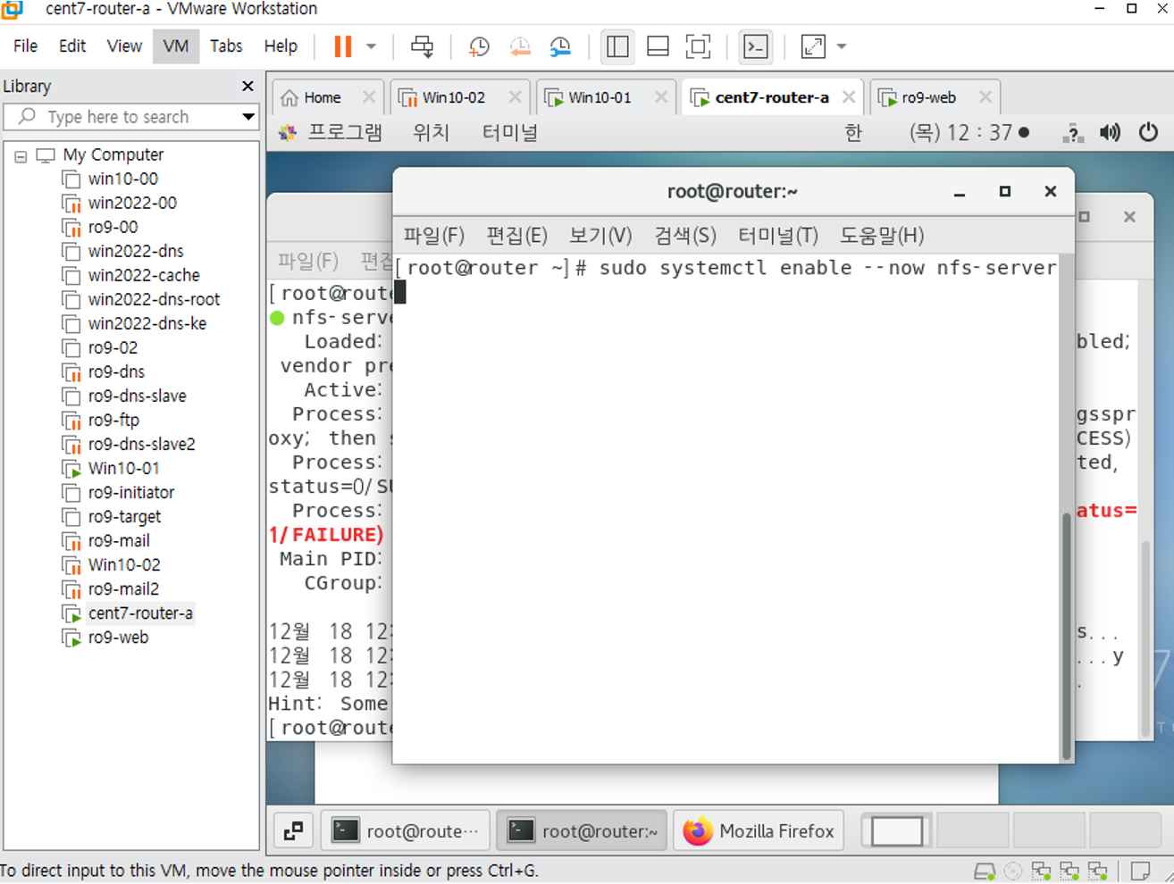The height and width of the screenshot is (884, 1174).
Task: Close the Library panel
Action: 247,87
